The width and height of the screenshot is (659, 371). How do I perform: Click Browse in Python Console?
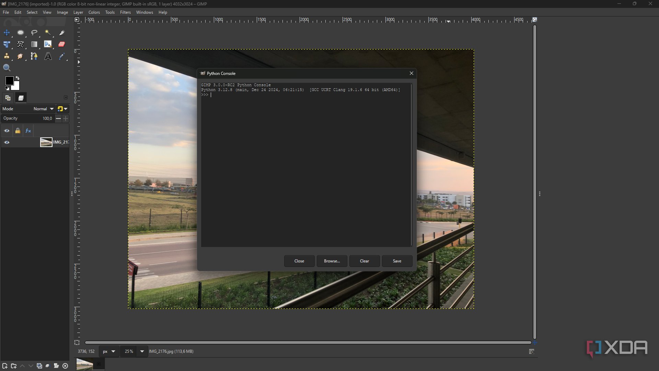point(332,261)
